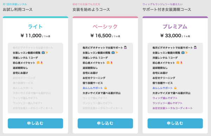The width and height of the screenshot is (211, 136).
Task: Select ウィッグ選んでギフト in プレミアム plan
Action: tap(165, 98)
